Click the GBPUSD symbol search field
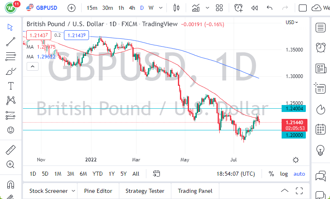 46,8
